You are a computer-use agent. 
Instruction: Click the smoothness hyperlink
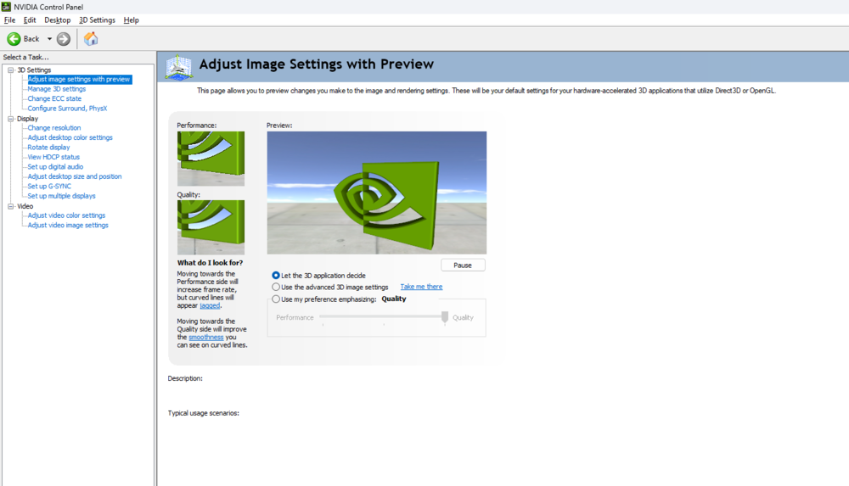click(x=205, y=338)
